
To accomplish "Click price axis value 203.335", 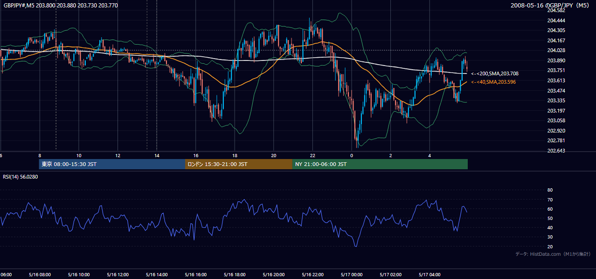I will [x=556, y=100].
